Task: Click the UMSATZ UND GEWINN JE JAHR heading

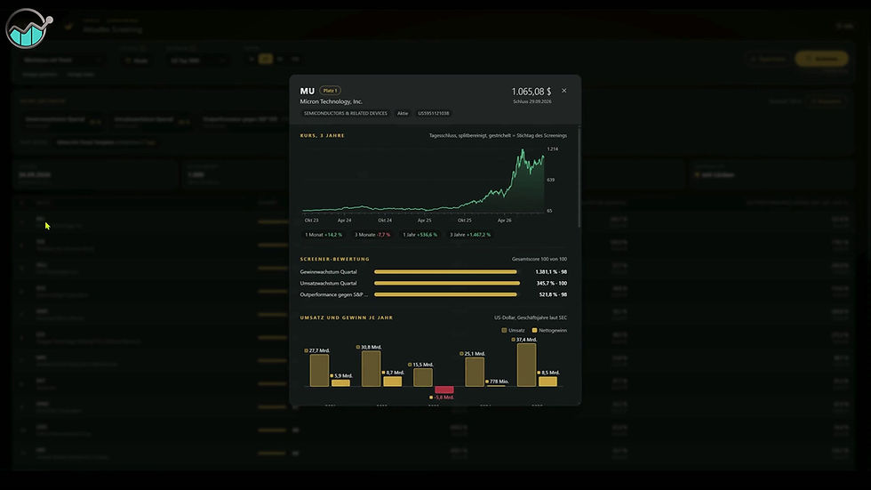Action: coord(346,317)
